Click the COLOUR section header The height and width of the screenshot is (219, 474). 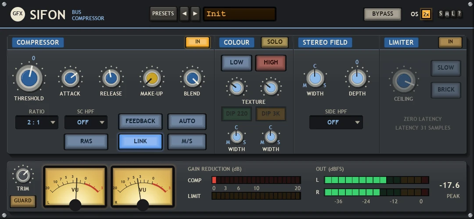237,42
